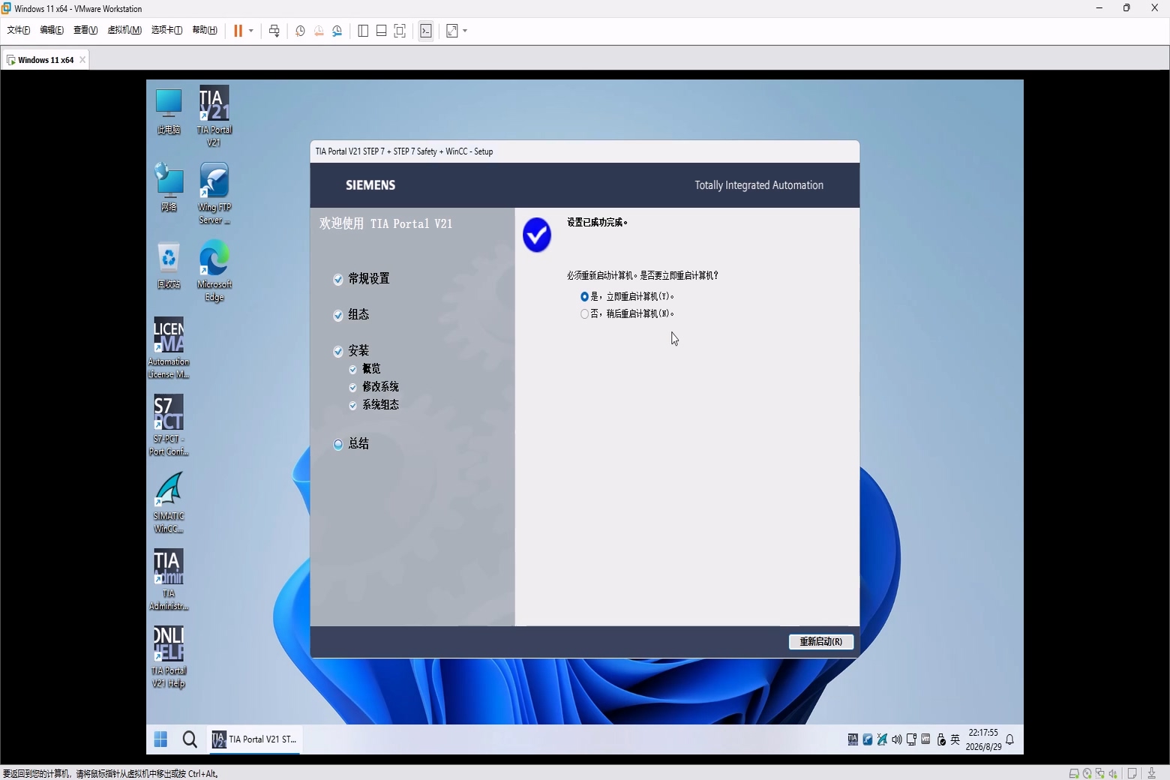Open the Wing FTP Server desktop icon
The height and width of the screenshot is (780, 1170).
[x=214, y=193]
